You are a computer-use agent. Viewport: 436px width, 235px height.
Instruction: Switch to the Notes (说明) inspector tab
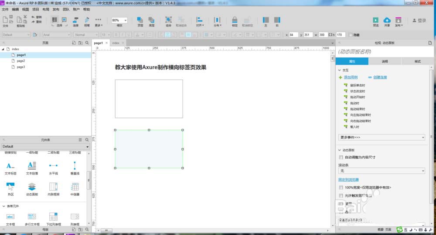(385, 61)
